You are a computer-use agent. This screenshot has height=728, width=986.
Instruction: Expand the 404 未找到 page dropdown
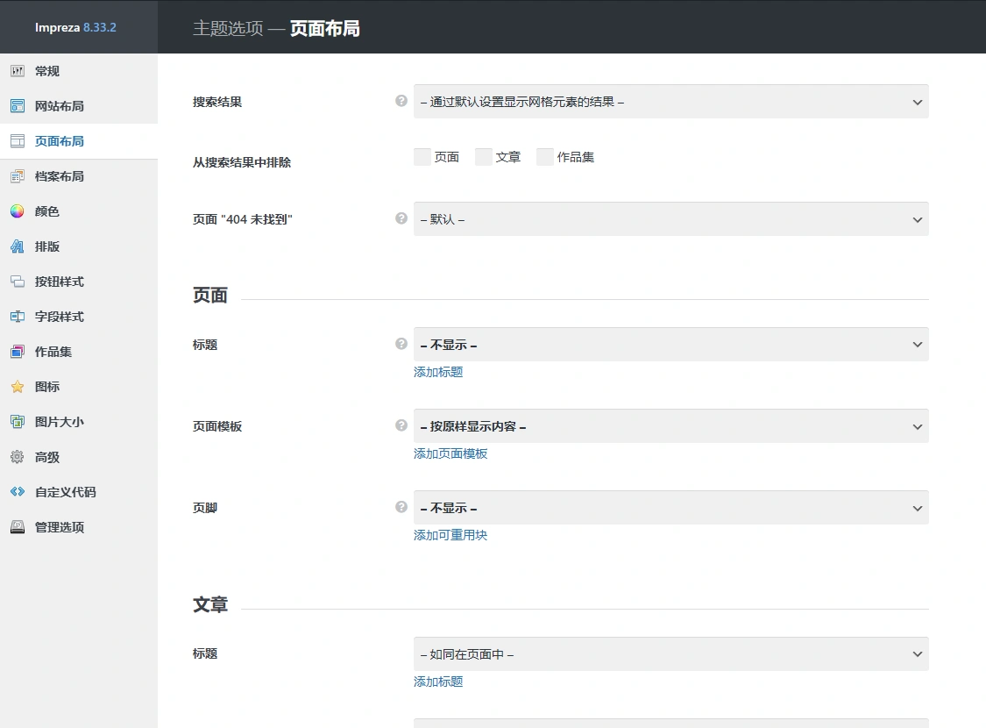point(670,219)
